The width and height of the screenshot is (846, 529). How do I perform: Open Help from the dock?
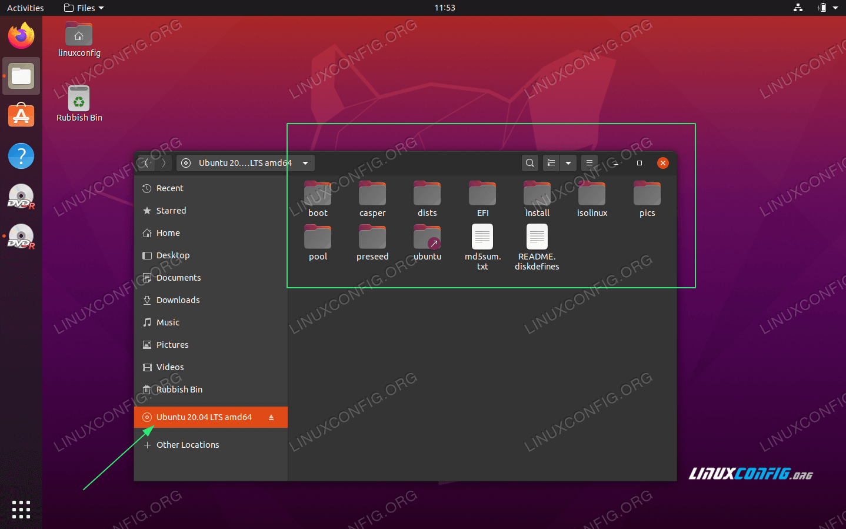tap(21, 156)
